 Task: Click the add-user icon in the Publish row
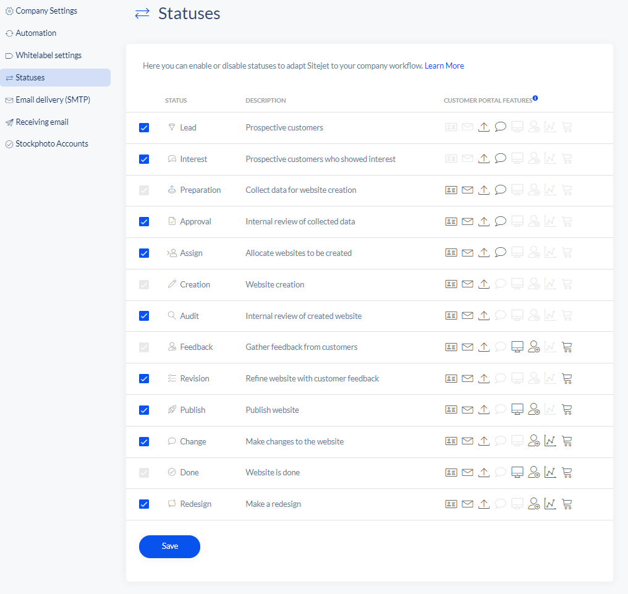coord(534,410)
